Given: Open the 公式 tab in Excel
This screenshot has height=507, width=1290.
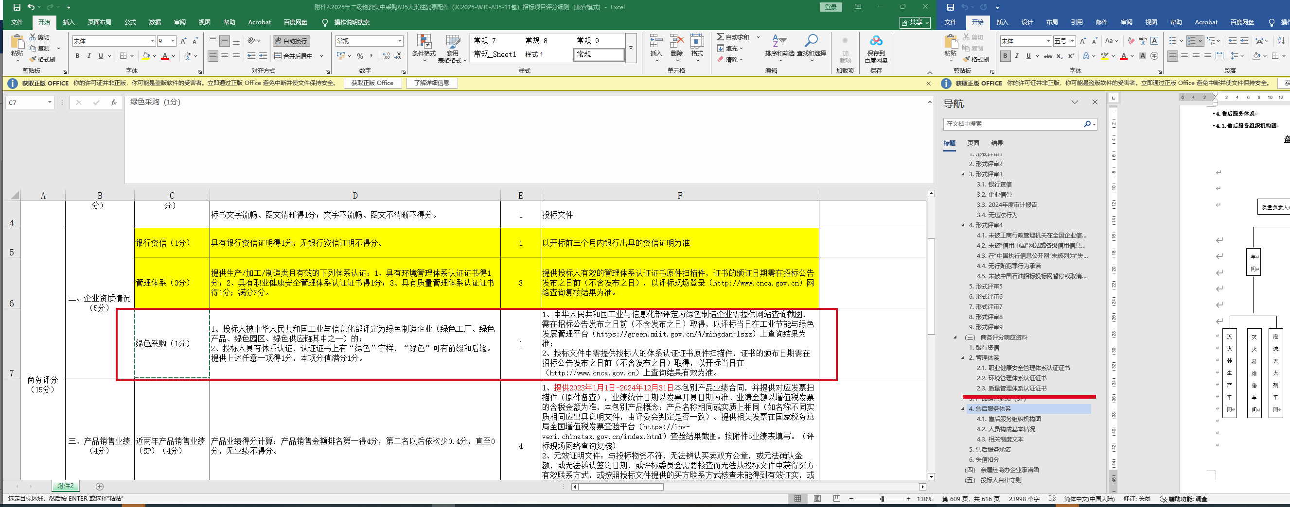Looking at the screenshot, I should 130,22.
